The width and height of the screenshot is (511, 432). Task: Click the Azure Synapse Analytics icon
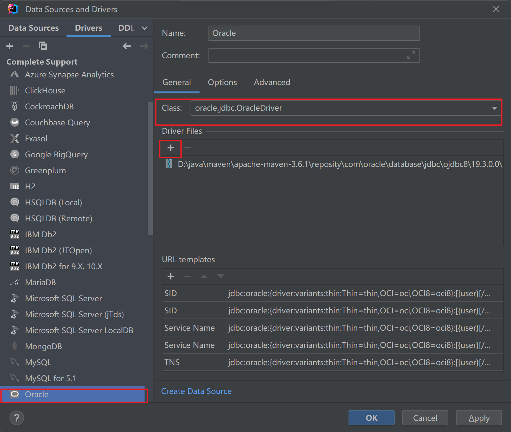click(x=15, y=75)
